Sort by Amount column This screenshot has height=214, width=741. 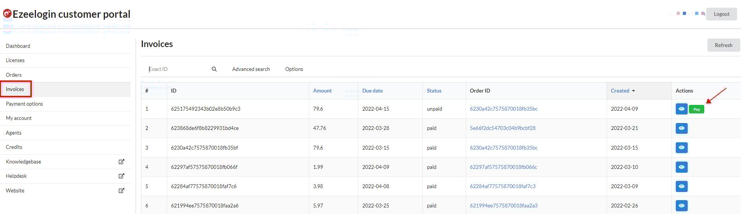tap(322, 91)
